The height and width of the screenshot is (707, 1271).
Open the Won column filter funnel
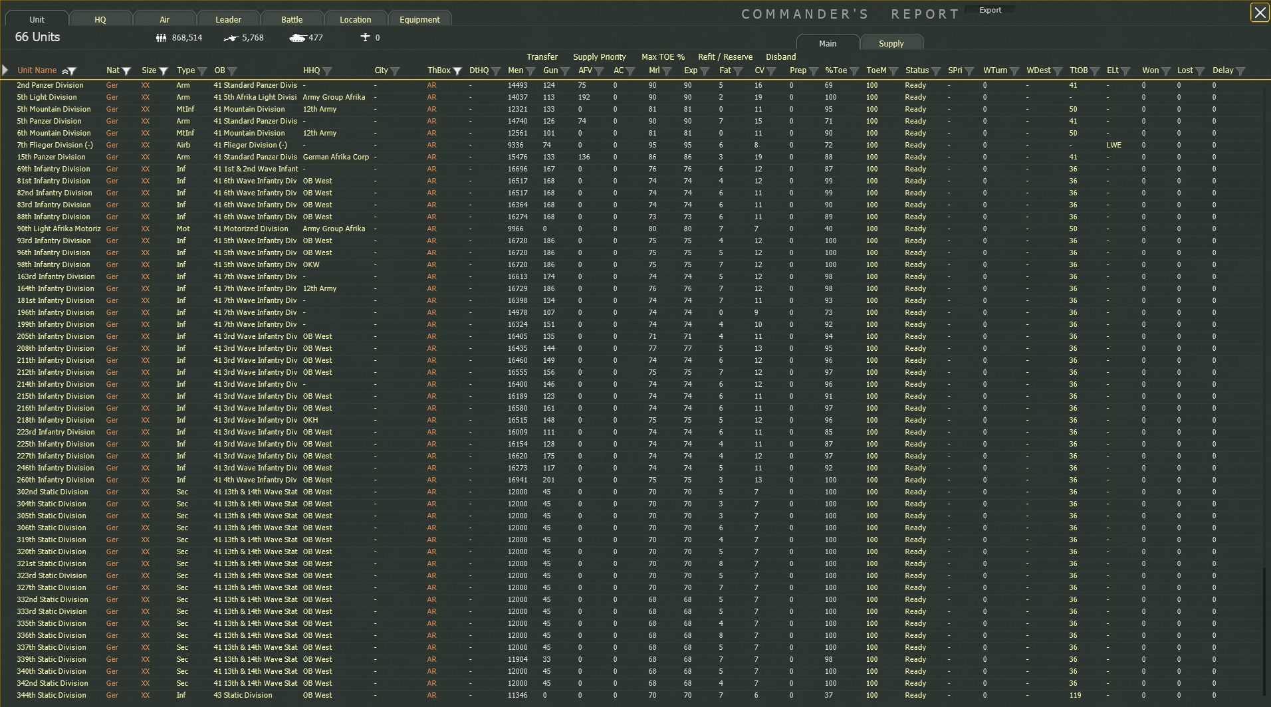point(1165,71)
